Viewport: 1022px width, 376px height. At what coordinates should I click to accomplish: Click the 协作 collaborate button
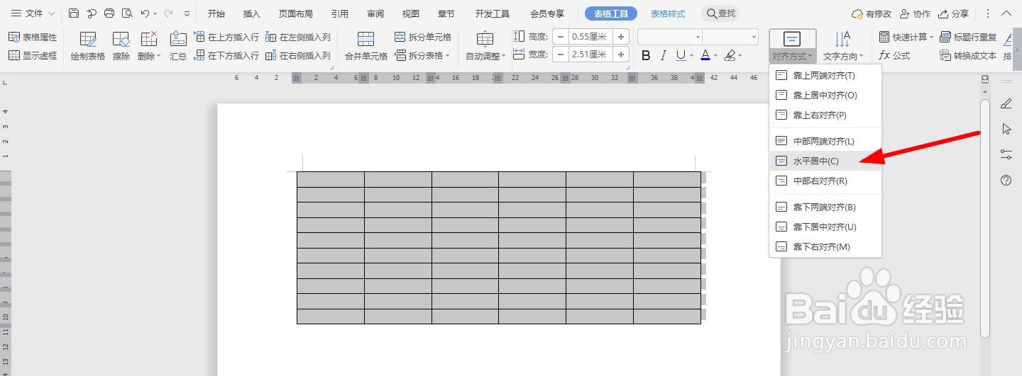point(914,13)
